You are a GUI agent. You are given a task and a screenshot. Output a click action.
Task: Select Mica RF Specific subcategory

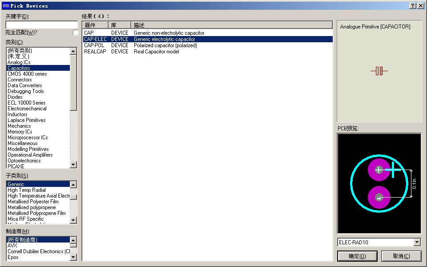click(38, 219)
